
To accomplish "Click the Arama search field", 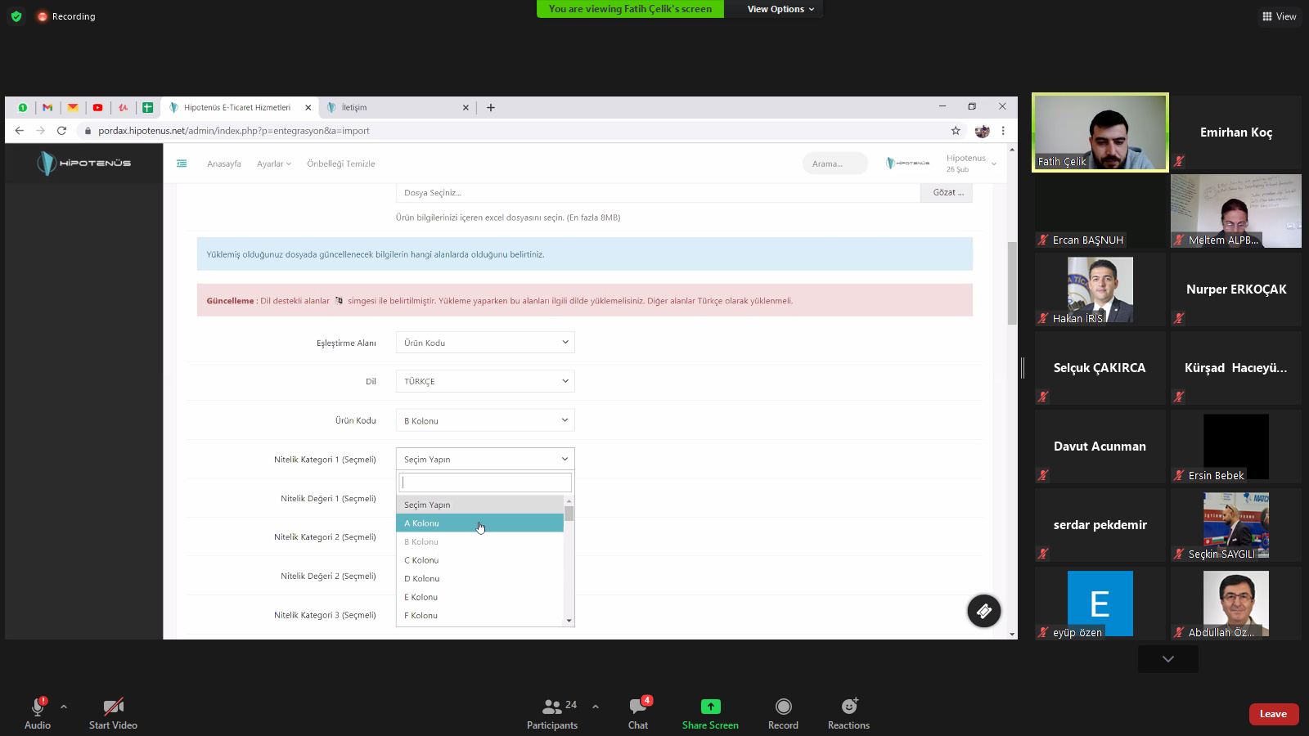I will [834, 164].
